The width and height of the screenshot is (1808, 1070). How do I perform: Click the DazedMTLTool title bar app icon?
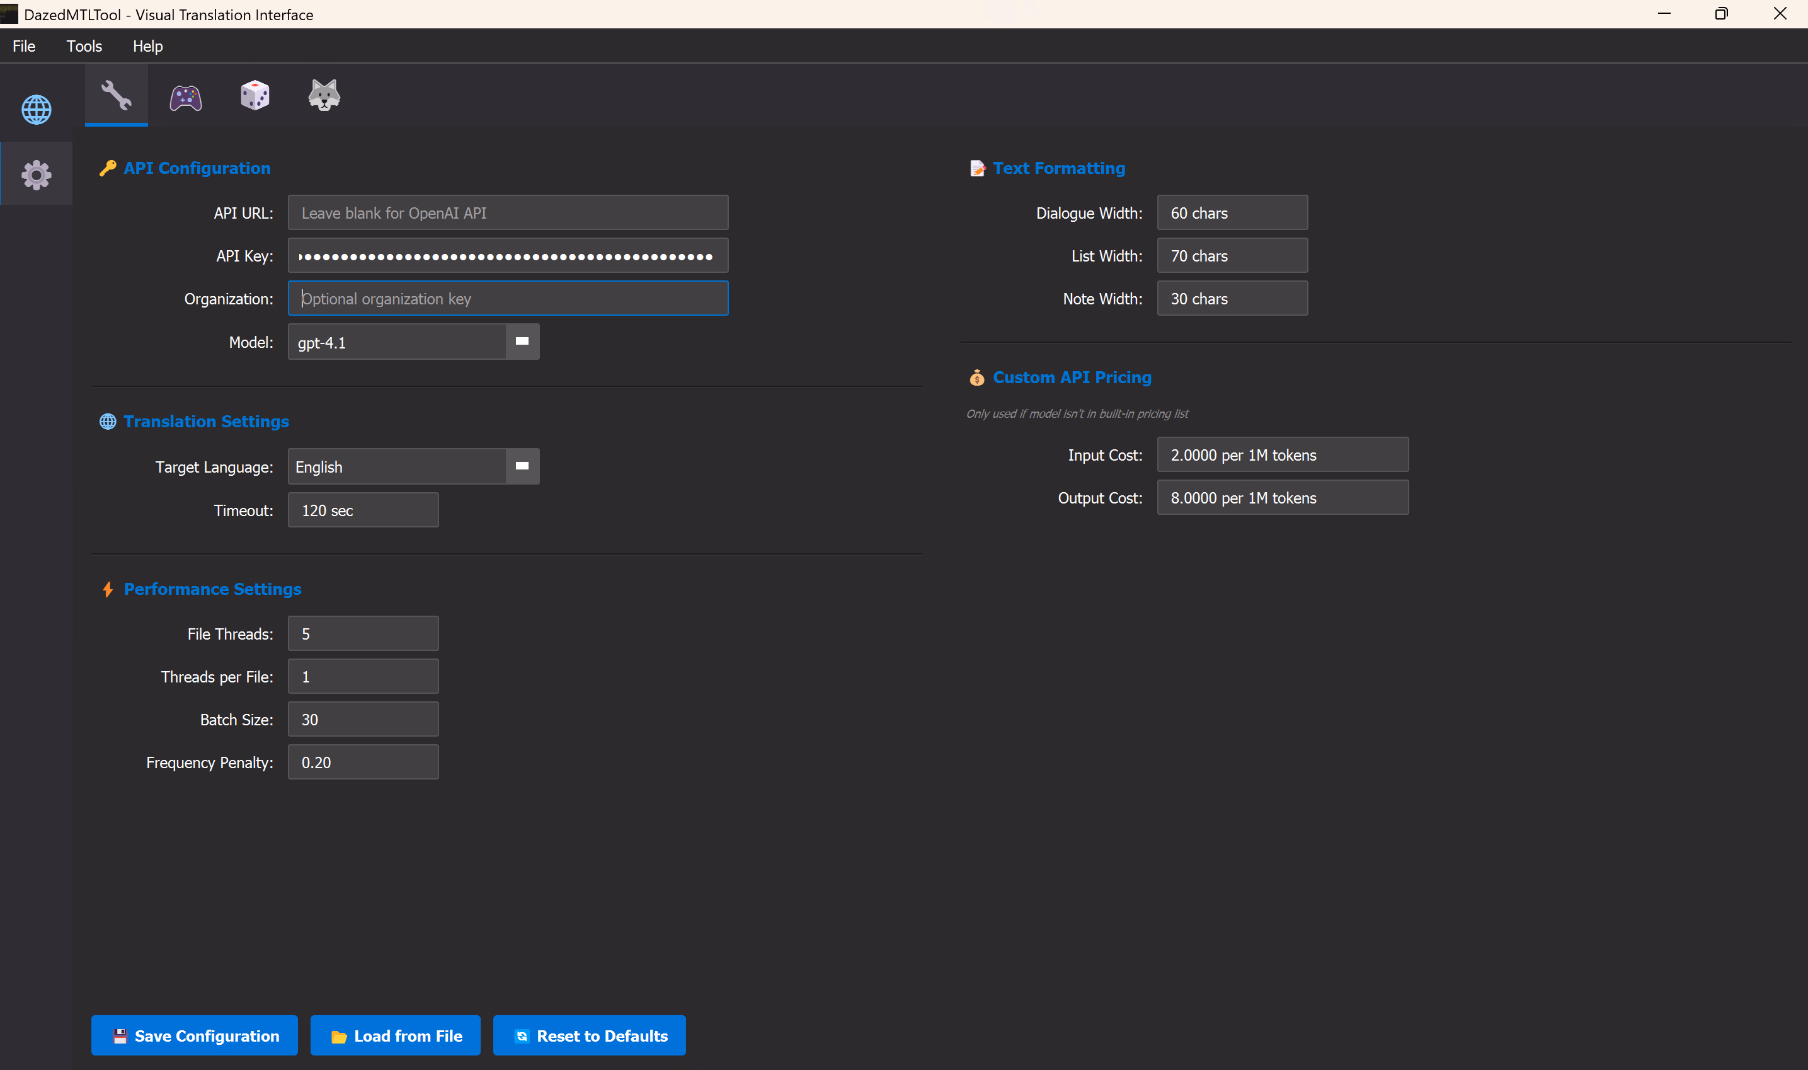pos(9,14)
